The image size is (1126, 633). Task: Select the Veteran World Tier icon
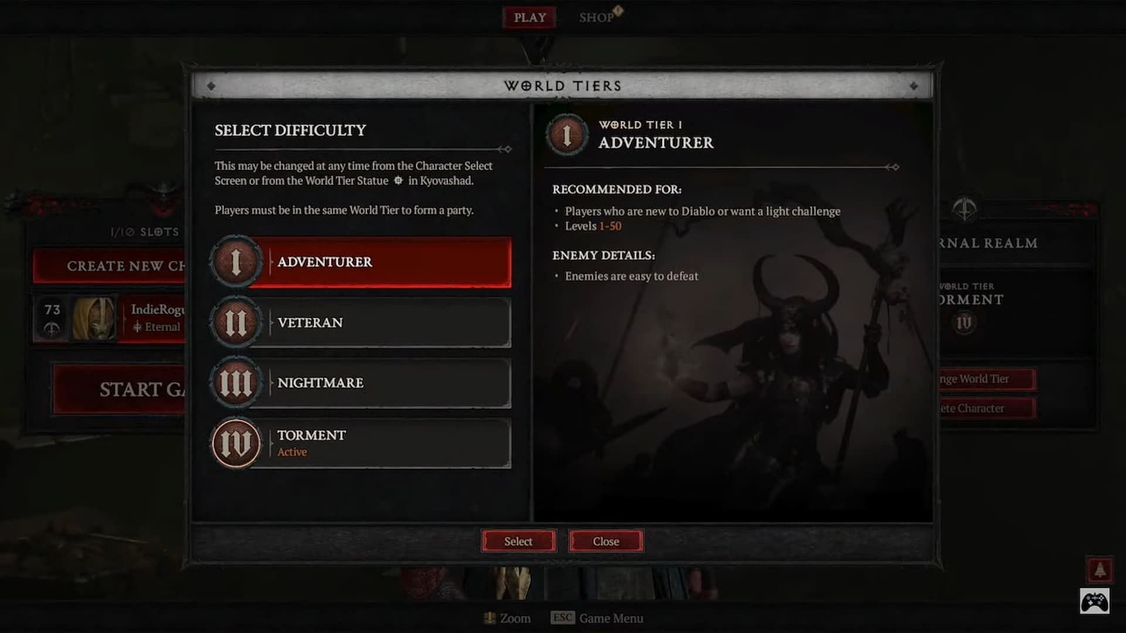(235, 322)
